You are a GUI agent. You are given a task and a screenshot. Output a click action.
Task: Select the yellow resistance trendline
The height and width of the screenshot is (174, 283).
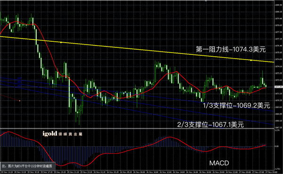coord(137,49)
